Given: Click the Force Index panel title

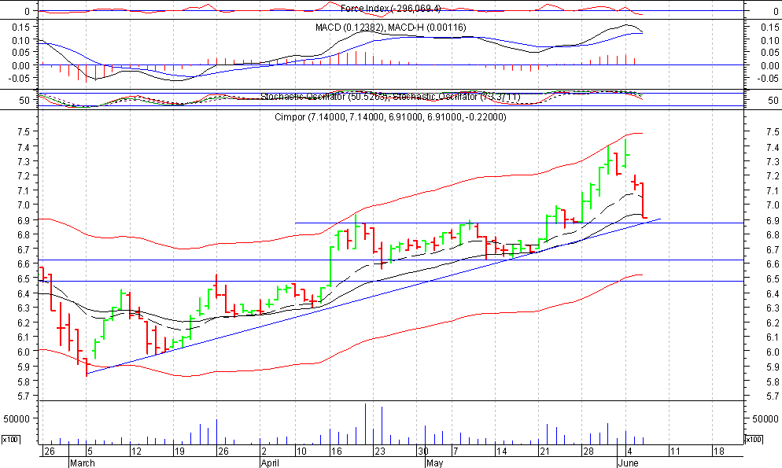Looking at the screenshot, I should coord(390,9).
